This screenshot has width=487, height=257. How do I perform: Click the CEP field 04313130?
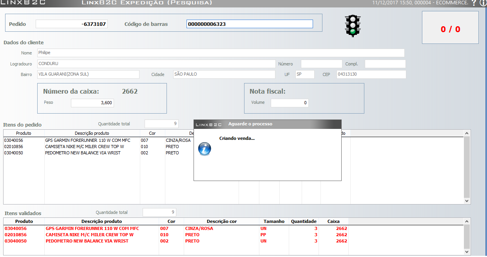coord(371,74)
